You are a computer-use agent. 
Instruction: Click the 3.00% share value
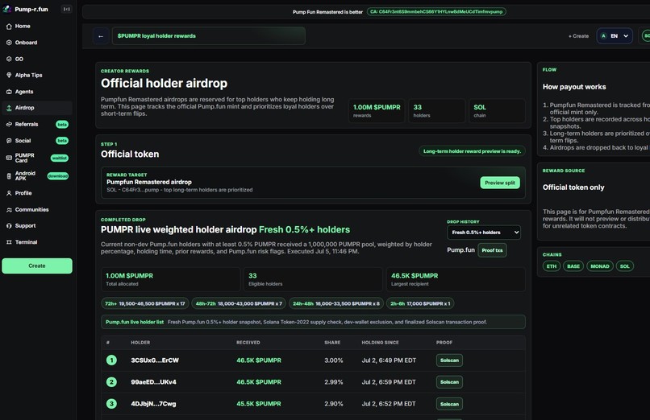point(334,360)
